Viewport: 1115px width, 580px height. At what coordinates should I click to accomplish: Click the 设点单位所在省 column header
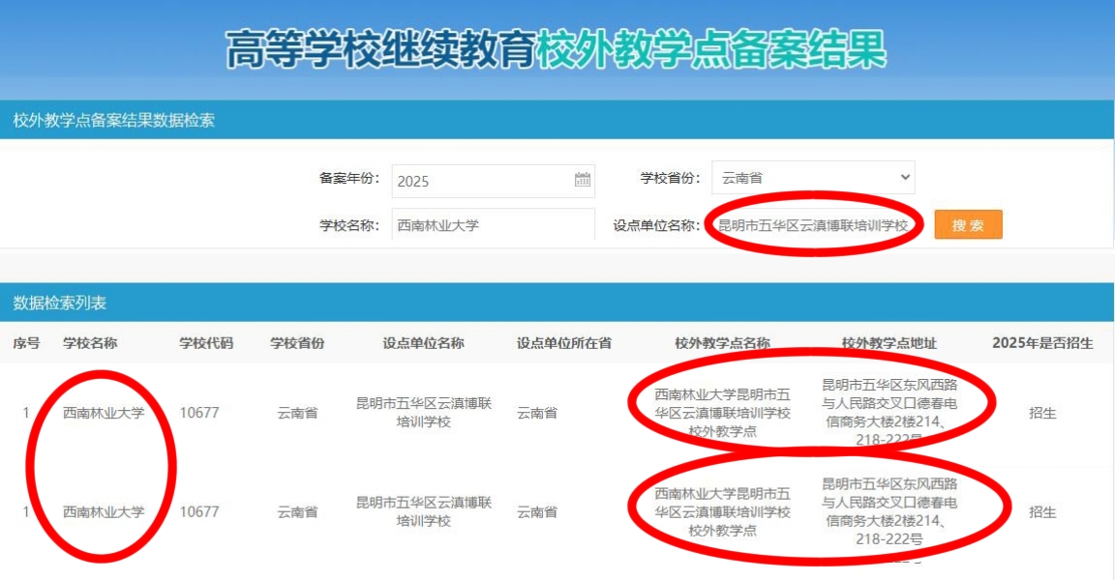tap(564, 343)
